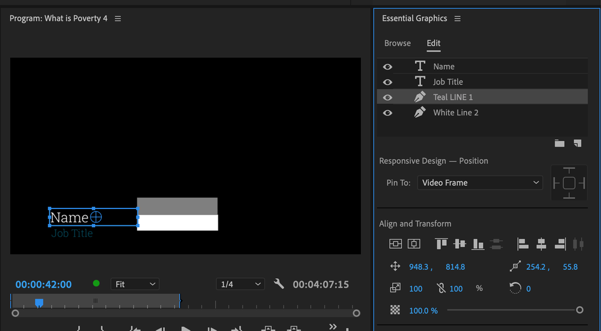601x331 pixels.
Task: Click the New Layer icon
Action: 577,143
